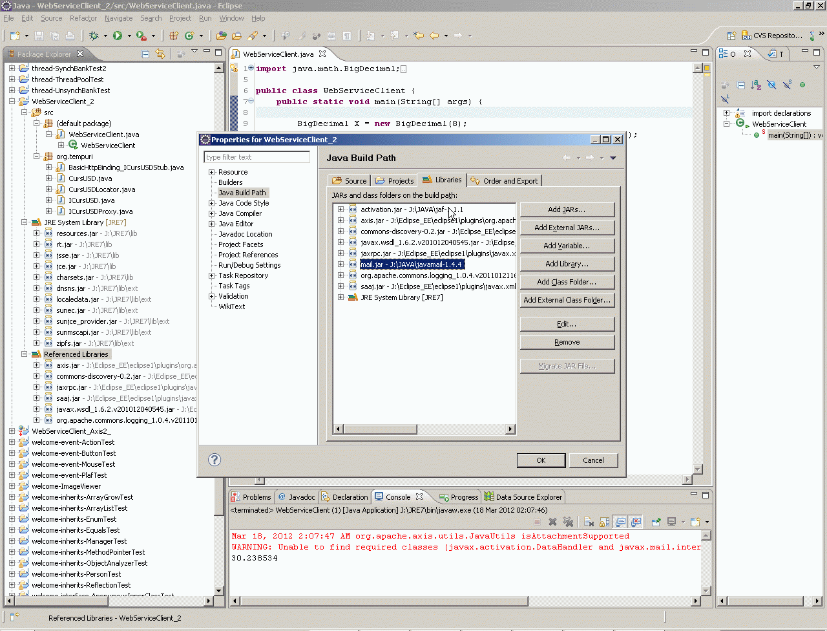Expand the mail.jar build path entry

[x=340, y=264]
